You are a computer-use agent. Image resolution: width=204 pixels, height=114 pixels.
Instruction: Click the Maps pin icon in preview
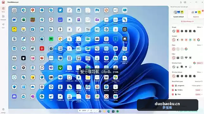[33, 10]
